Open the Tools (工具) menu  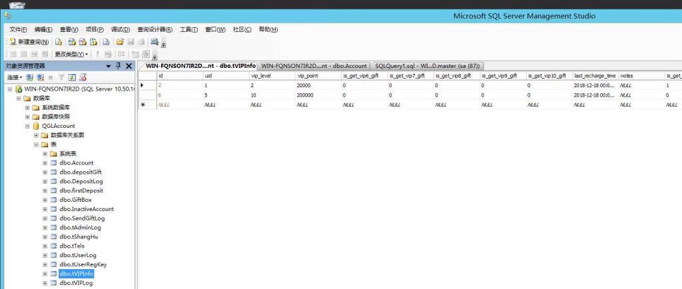coord(188,29)
